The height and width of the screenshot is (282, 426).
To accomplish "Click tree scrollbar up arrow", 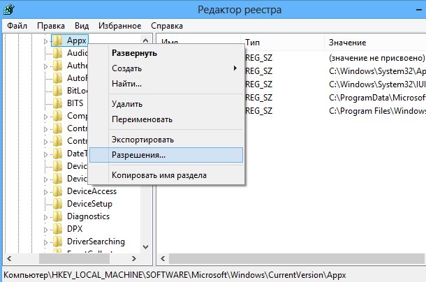I will click(146, 40).
